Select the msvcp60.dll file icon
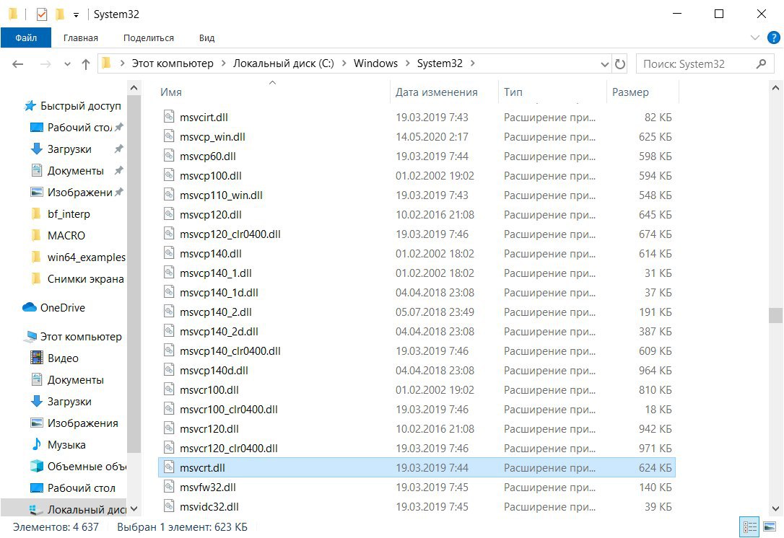The height and width of the screenshot is (538, 784). [169, 155]
